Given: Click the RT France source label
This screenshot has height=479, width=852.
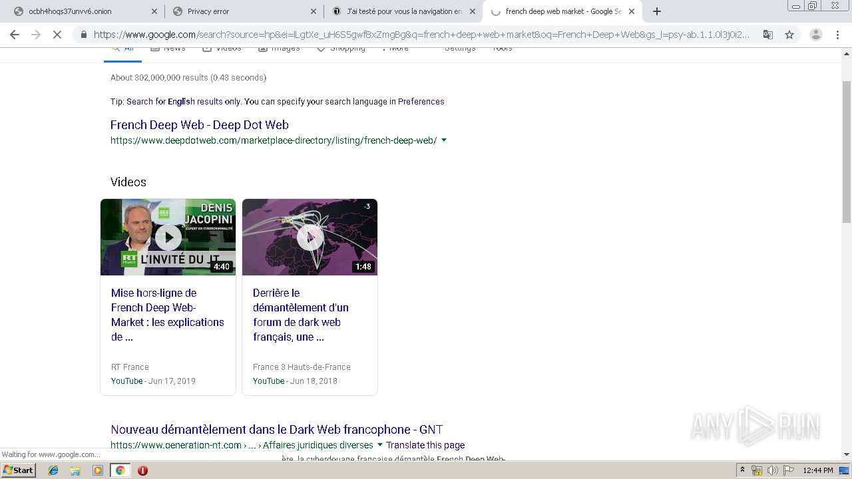Looking at the screenshot, I should 130,367.
